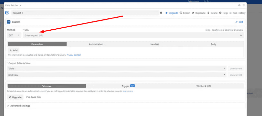Open the GET method dropdown
Screen dimensions: 262x116
point(14,36)
